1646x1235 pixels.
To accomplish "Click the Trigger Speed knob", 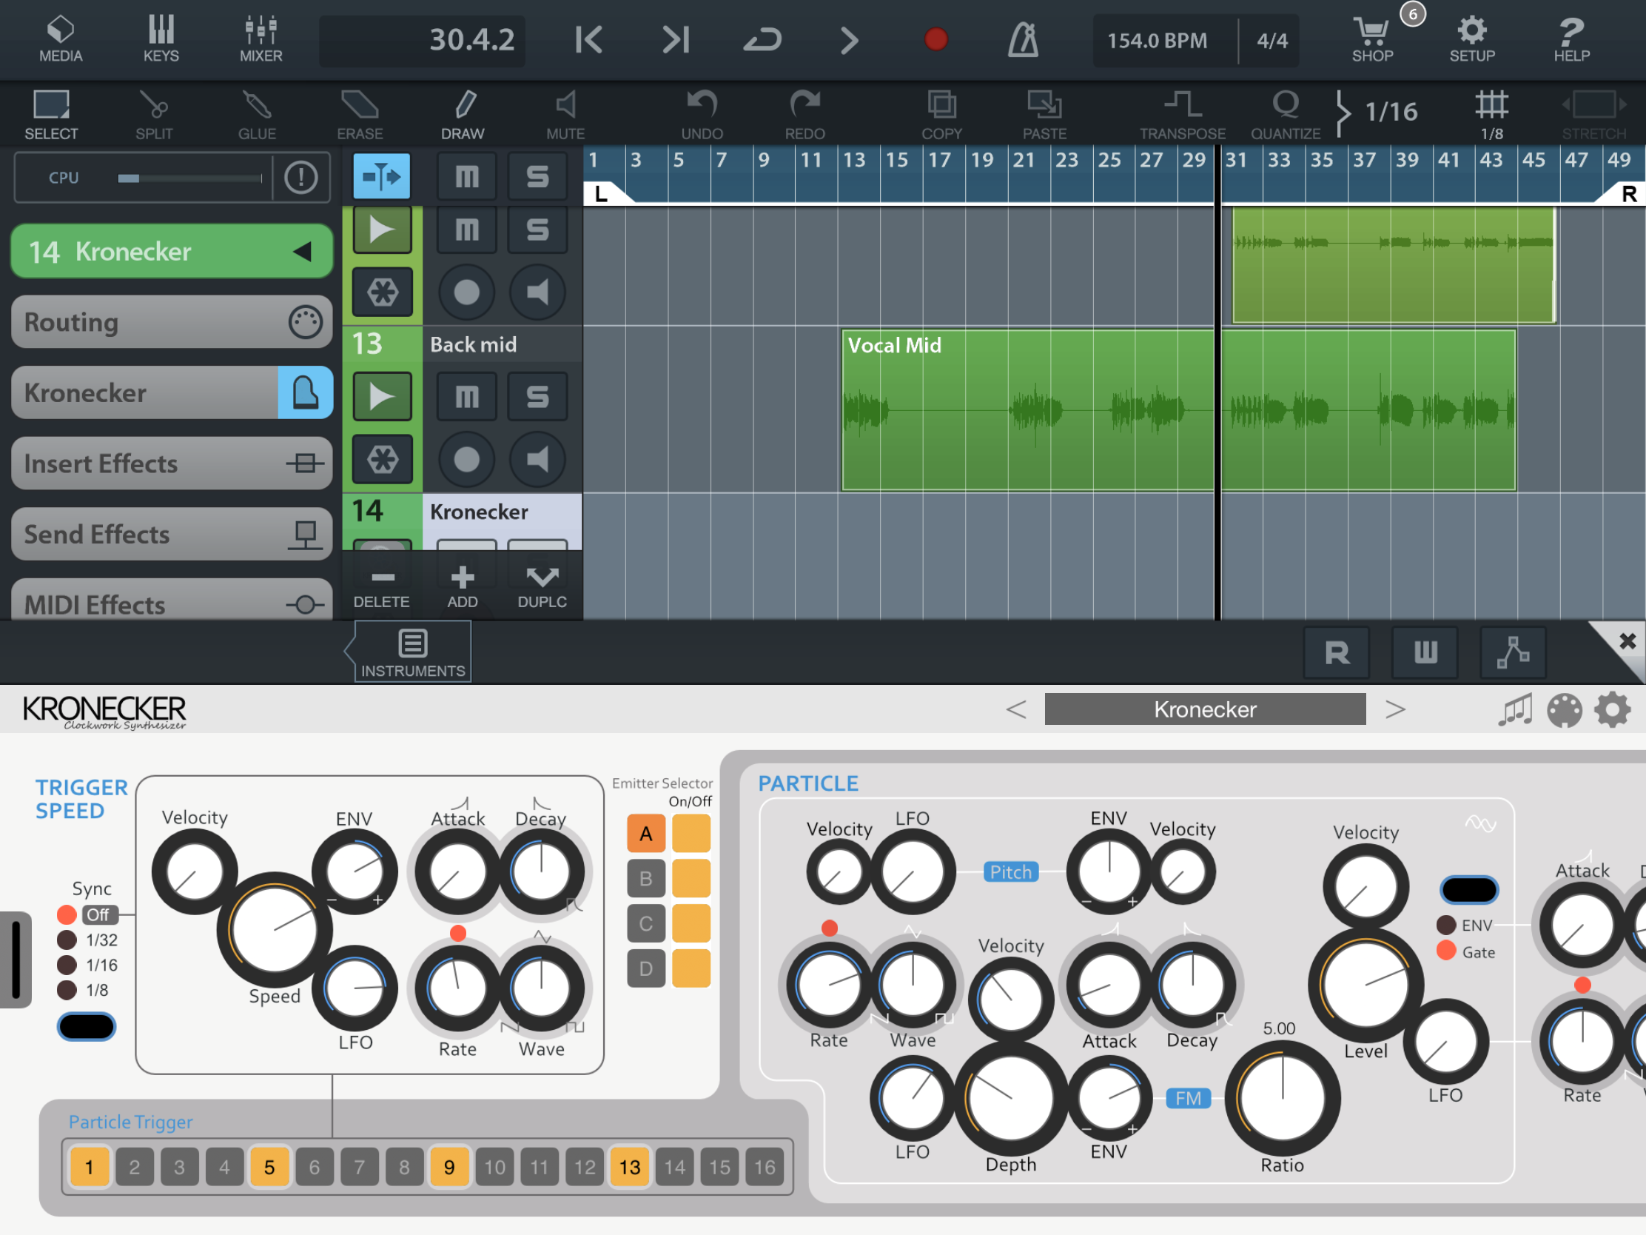I will 275,931.
